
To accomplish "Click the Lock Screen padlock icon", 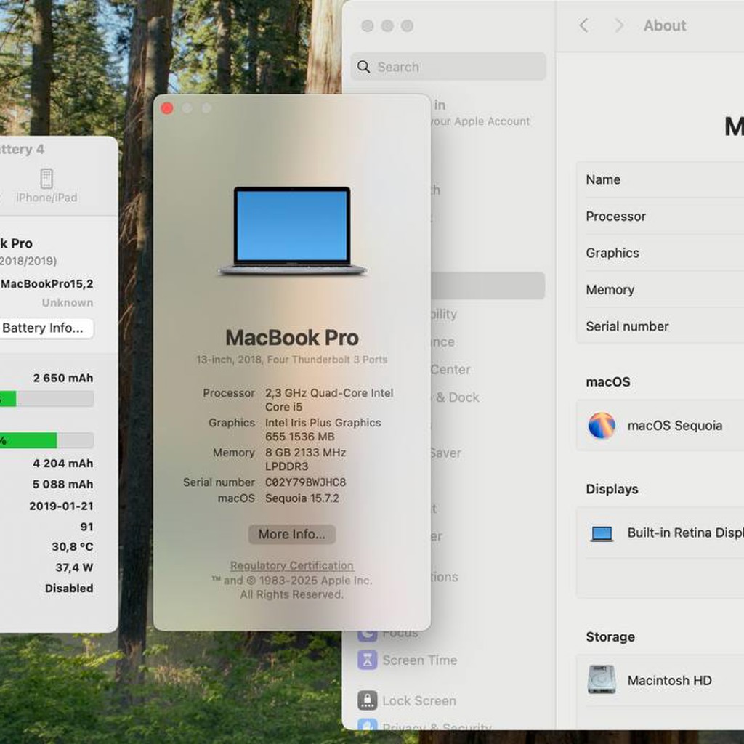I will click(367, 701).
